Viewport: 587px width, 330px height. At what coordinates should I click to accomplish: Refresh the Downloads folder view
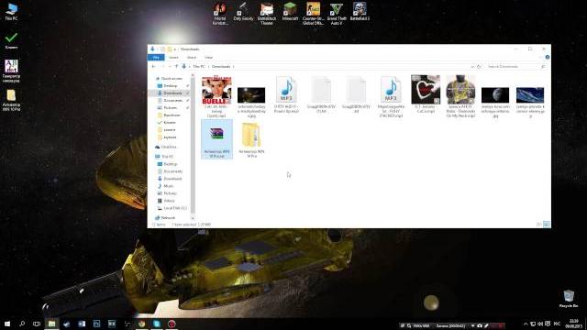479,67
